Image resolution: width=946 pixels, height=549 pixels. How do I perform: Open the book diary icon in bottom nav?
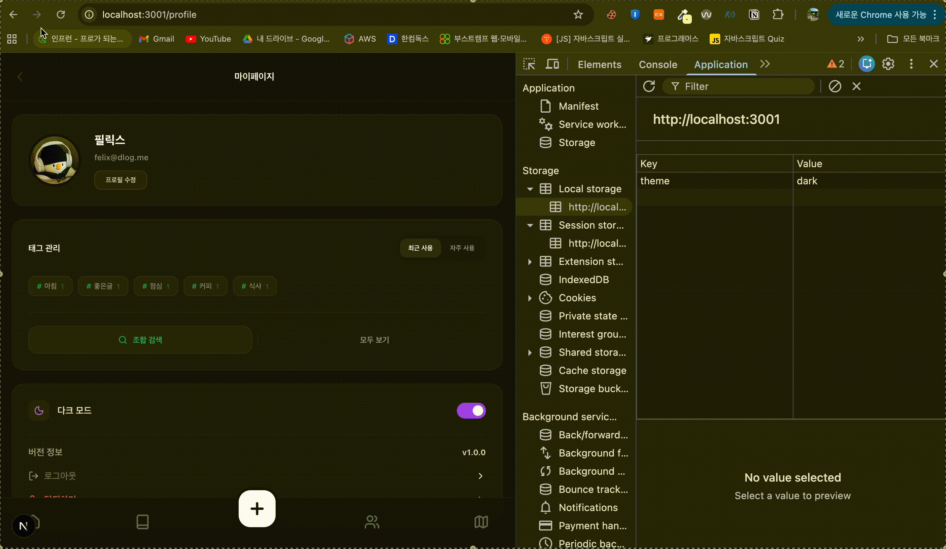[x=142, y=522]
